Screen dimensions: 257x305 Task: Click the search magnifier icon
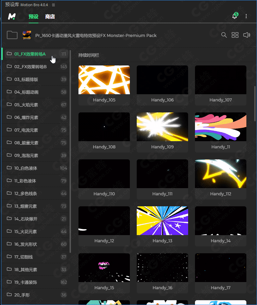pyautogui.click(x=224, y=35)
